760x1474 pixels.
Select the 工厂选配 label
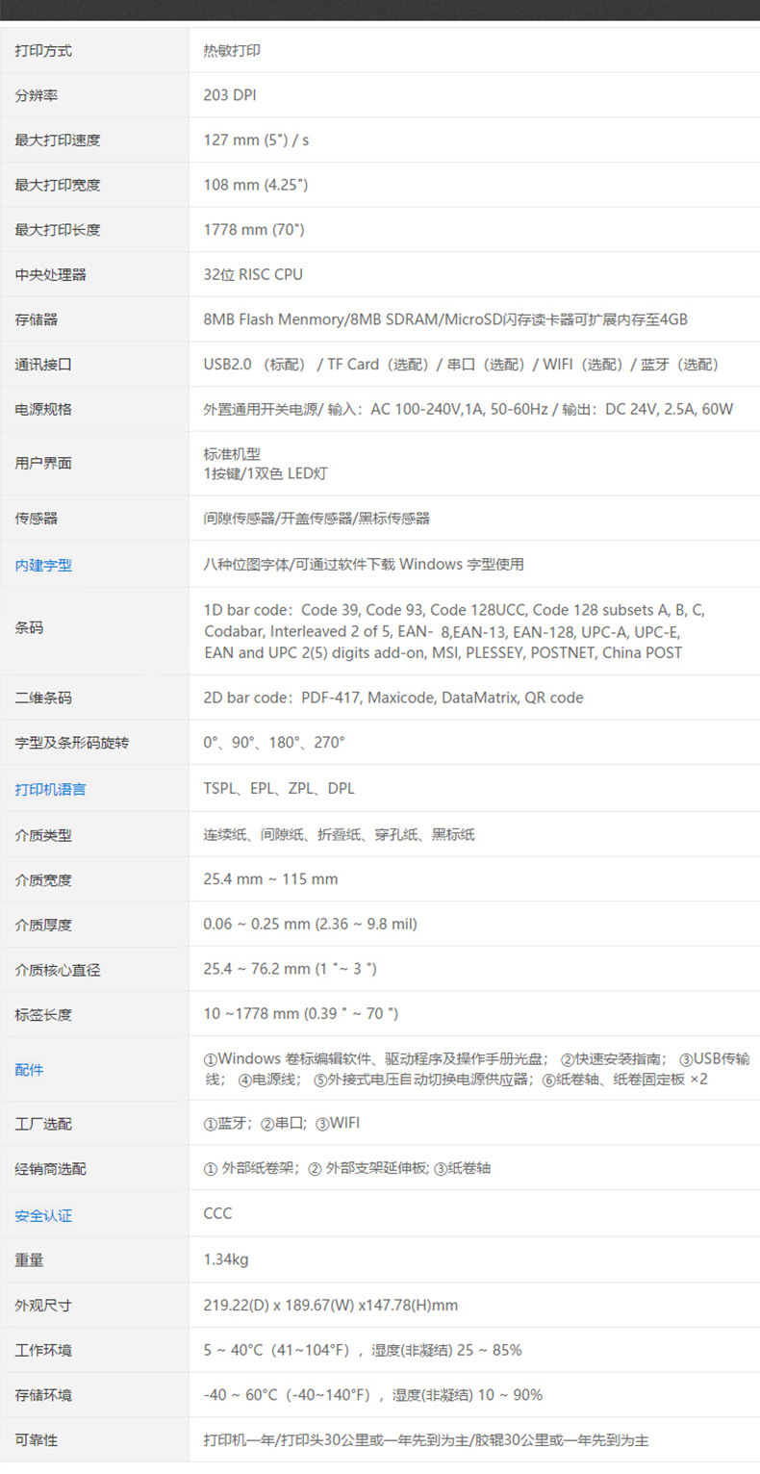(x=43, y=1125)
